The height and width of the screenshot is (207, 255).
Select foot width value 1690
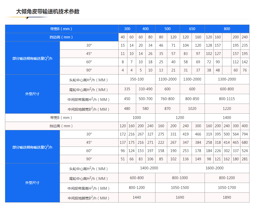click(180, 197)
